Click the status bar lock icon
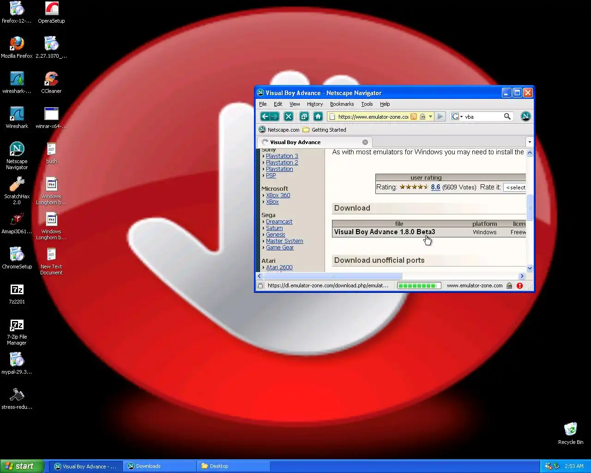This screenshot has height=473, width=591. [x=509, y=285]
